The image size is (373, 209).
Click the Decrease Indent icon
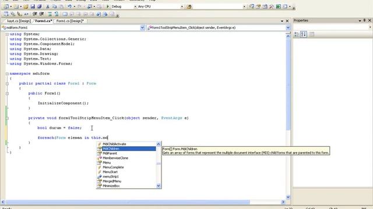pos(35,14)
